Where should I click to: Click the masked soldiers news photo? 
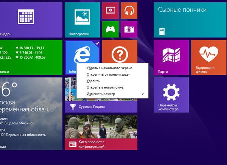click(x=101, y=127)
